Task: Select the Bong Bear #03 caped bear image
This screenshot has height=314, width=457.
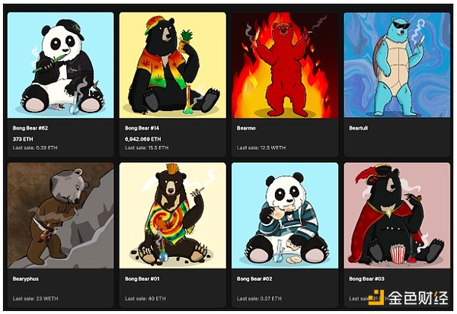Action: click(397, 216)
